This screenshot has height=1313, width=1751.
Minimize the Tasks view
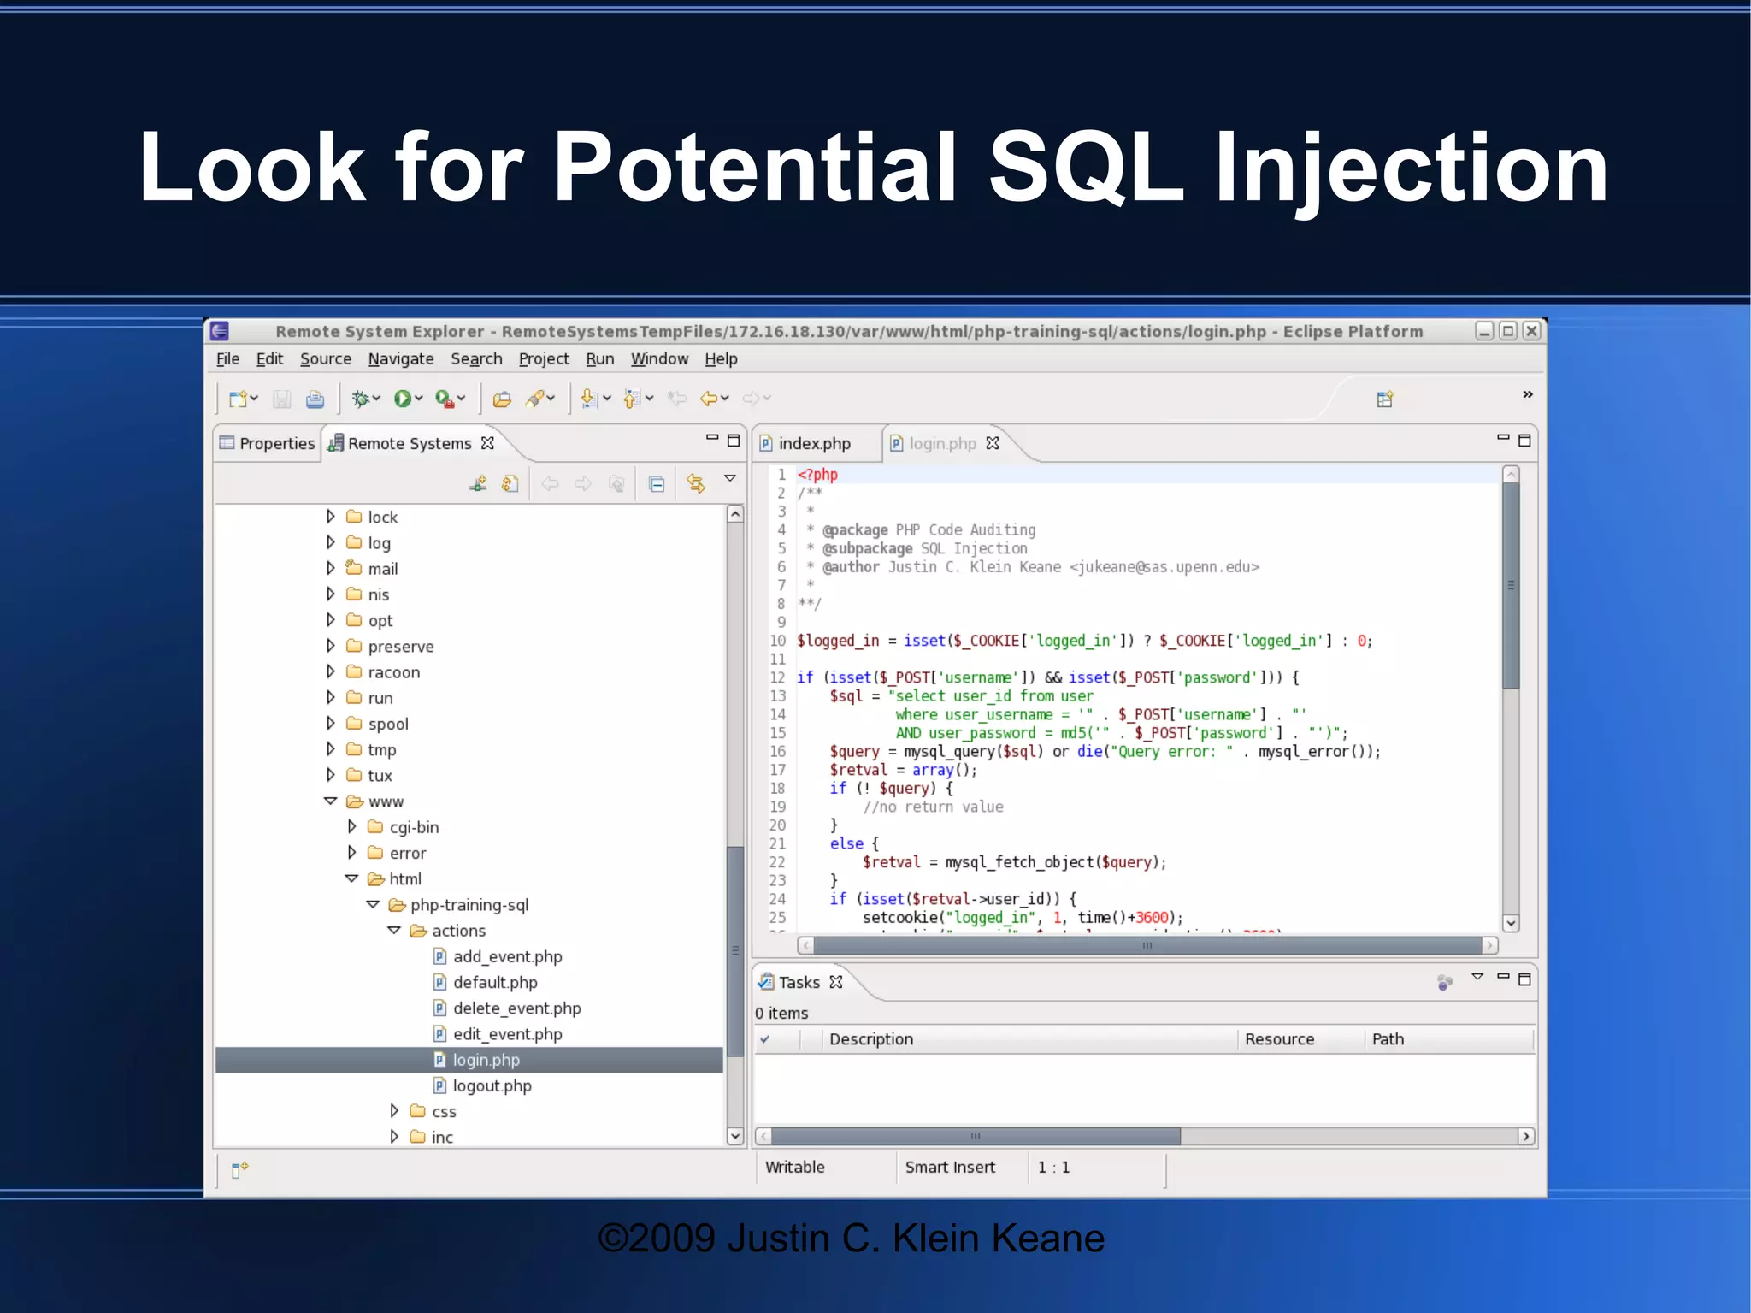click(1503, 976)
